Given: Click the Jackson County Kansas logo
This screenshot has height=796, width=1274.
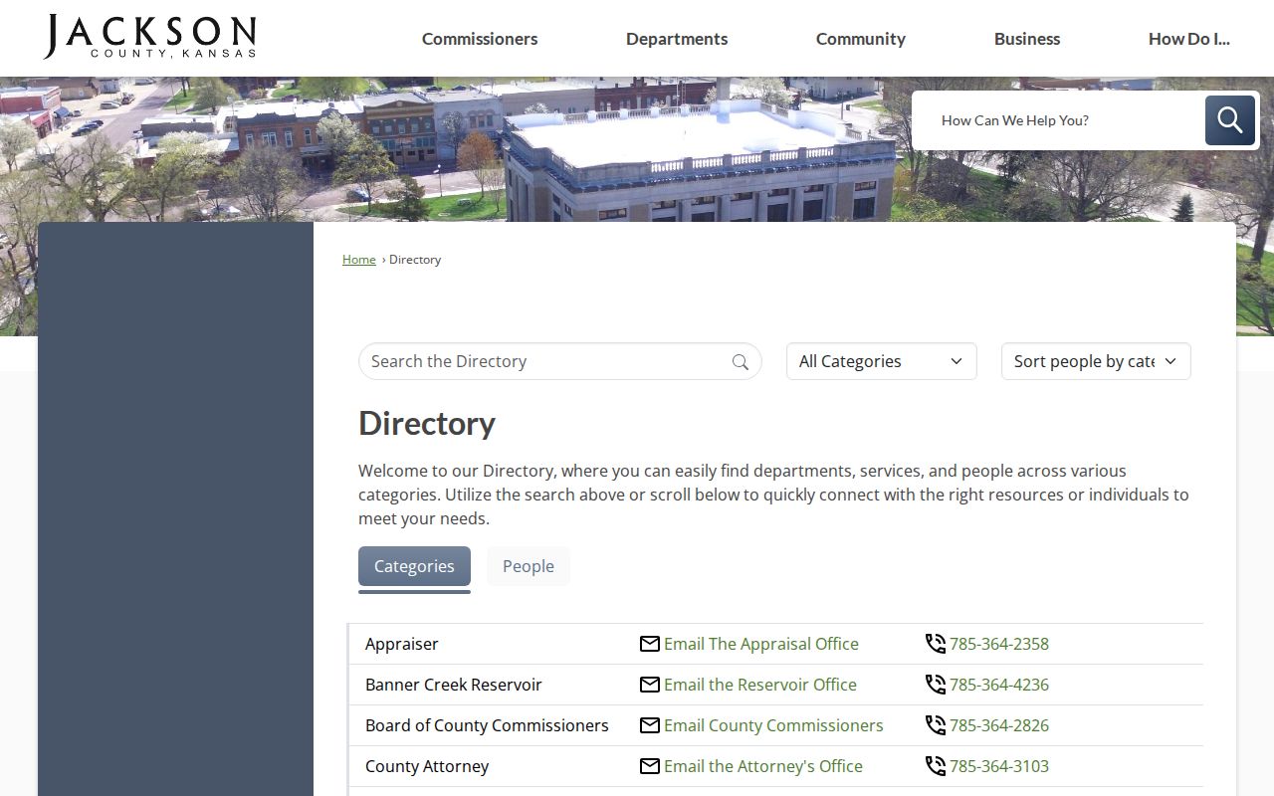Looking at the screenshot, I should (x=149, y=37).
